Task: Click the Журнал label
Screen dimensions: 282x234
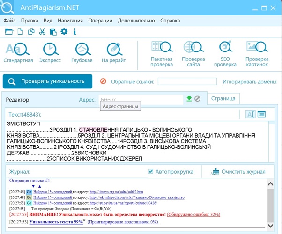Action: tap(20, 172)
